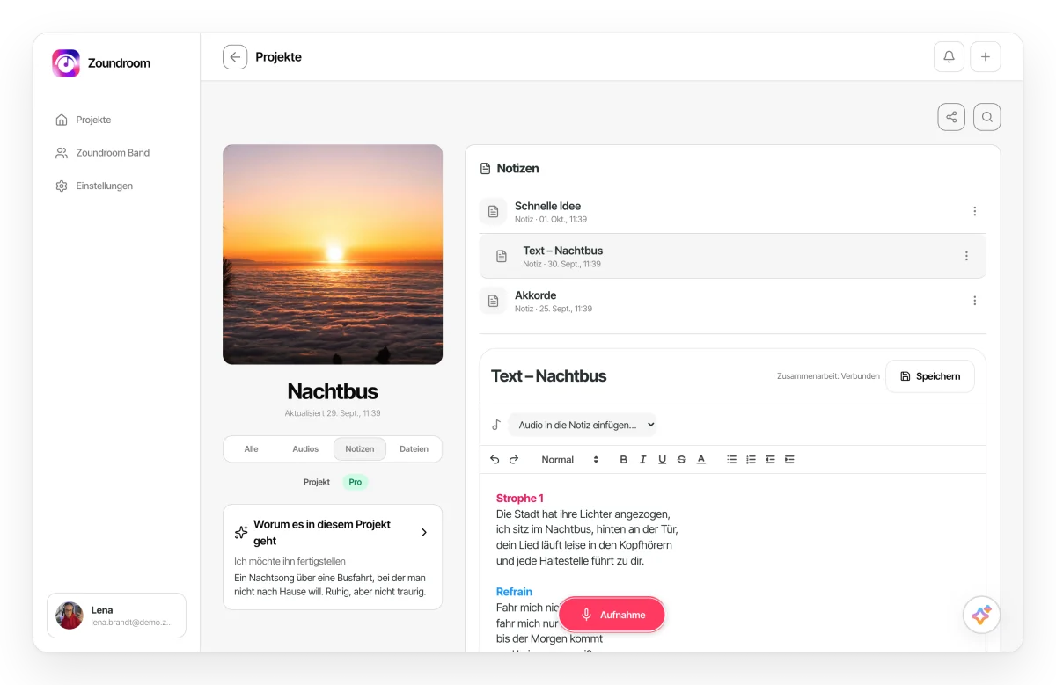
Task: Open the Normal paragraph style dropdown
Action: [568, 460]
